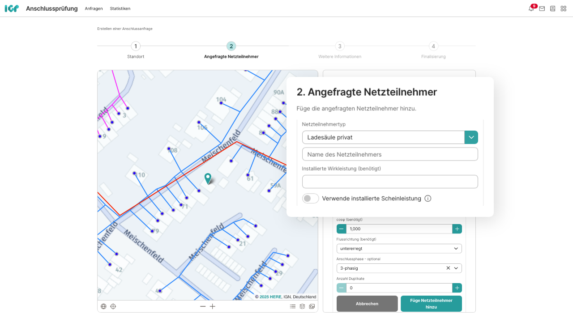Click 'Füge Netzteilnehmer hinzu' button
Image resolution: width=573 pixels, height=322 pixels.
point(431,304)
